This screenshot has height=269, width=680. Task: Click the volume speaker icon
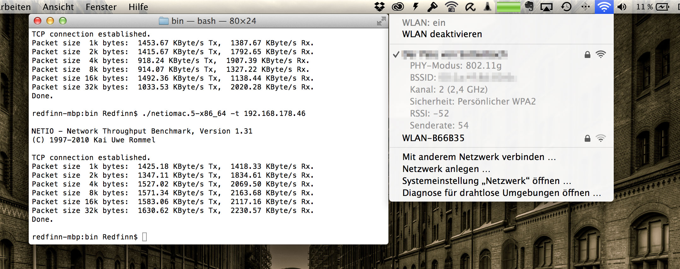click(x=622, y=7)
